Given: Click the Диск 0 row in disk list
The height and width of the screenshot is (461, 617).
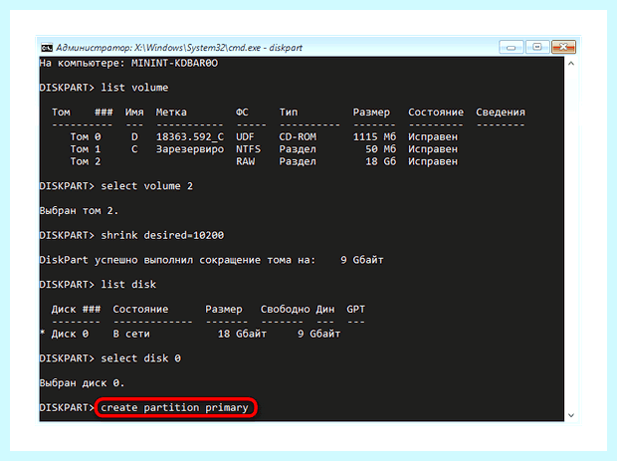Looking at the screenshot, I should tap(190, 334).
